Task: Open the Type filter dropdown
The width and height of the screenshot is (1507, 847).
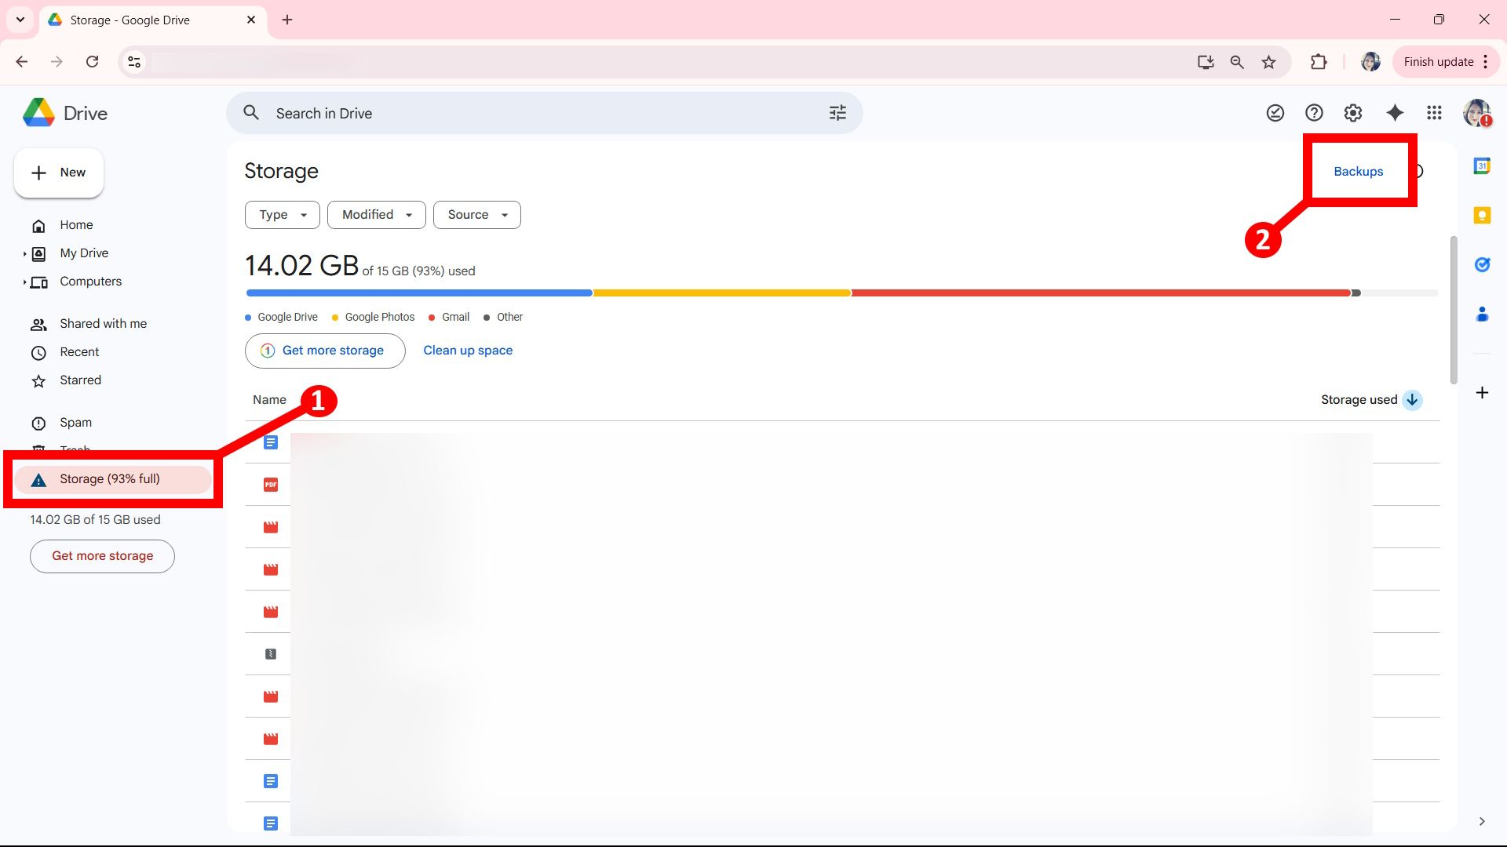Action: 282,214
